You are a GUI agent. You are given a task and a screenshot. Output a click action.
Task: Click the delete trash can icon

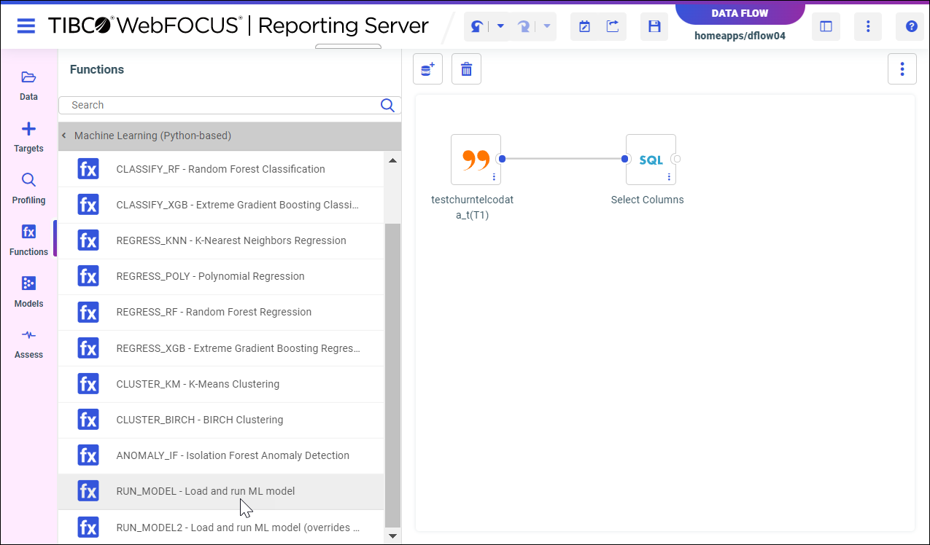(466, 69)
